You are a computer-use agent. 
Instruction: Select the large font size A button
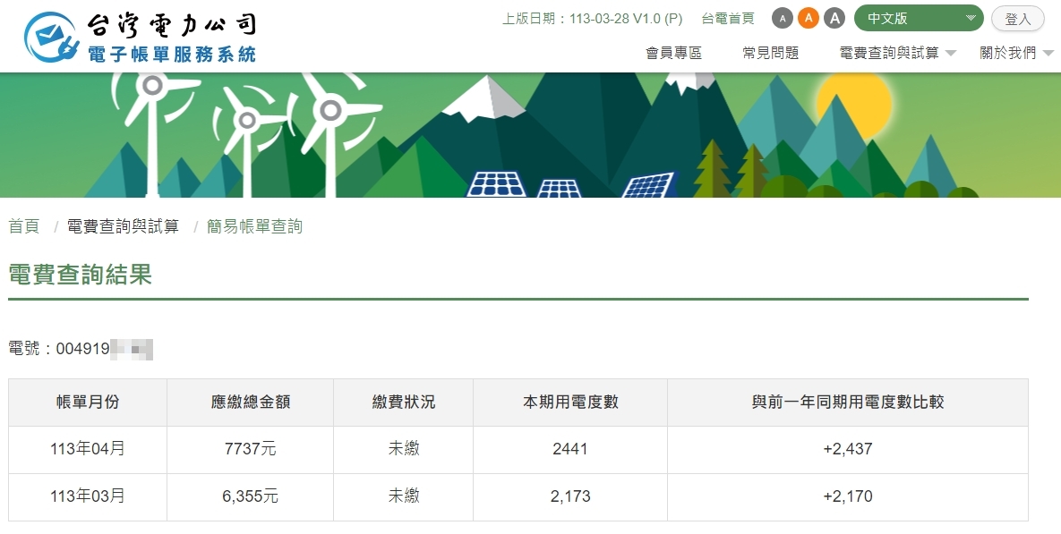click(x=834, y=18)
